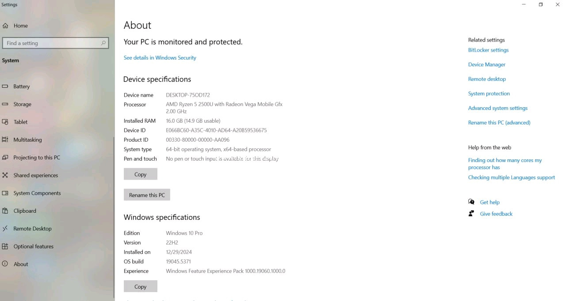Click the Device specifications heading
566x301 pixels.
coord(157,79)
